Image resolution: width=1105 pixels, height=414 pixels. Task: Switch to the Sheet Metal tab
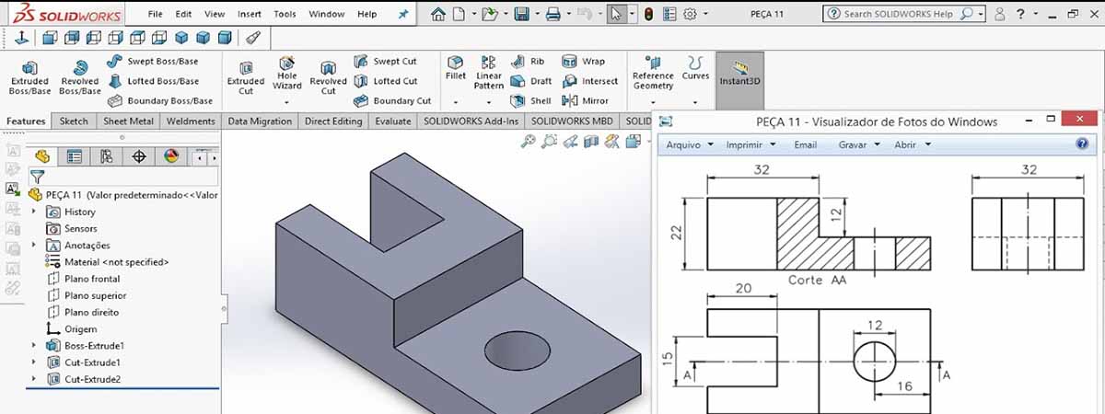click(128, 121)
